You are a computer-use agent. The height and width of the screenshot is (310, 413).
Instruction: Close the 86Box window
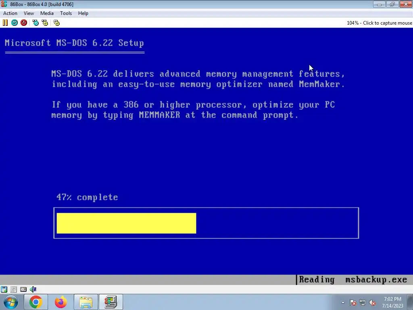tap(406, 4)
